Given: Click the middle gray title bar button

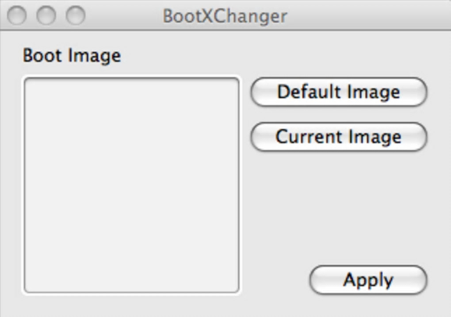Looking at the screenshot, I should [46, 16].
